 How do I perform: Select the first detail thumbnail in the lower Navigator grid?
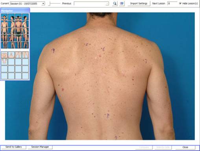(4, 55)
